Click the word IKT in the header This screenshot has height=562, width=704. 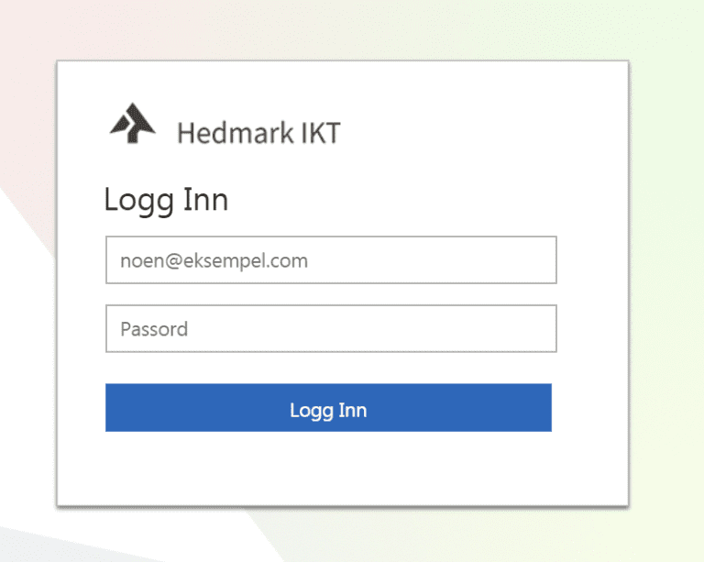[x=320, y=134]
